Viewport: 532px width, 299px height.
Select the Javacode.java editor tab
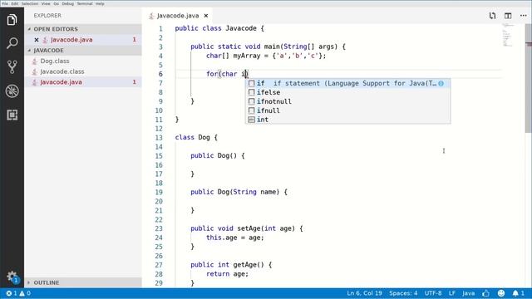[x=177, y=16]
